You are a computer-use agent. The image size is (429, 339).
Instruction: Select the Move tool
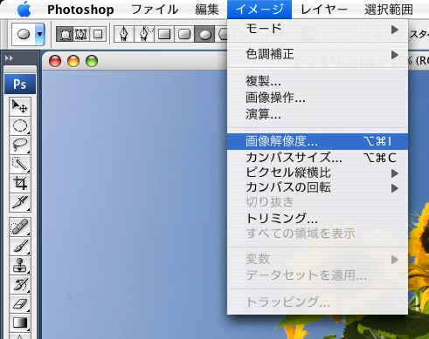[20, 106]
